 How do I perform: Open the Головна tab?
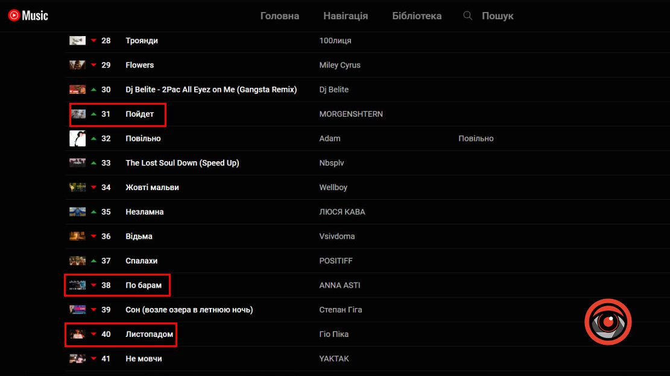pos(280,16)
